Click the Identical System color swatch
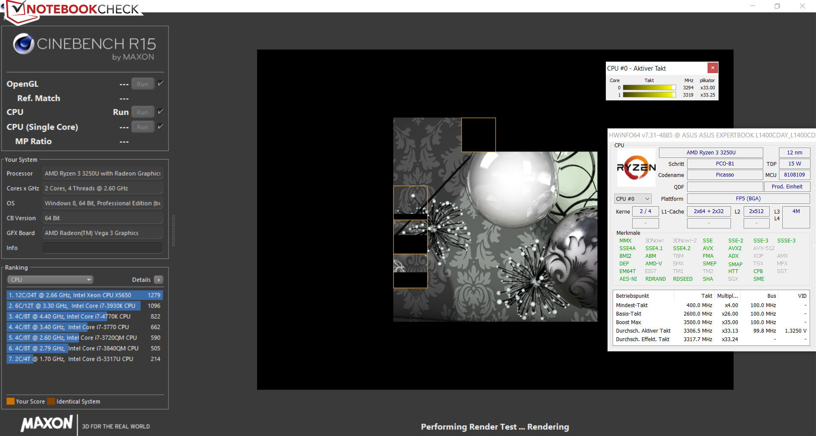 [51, 401]
